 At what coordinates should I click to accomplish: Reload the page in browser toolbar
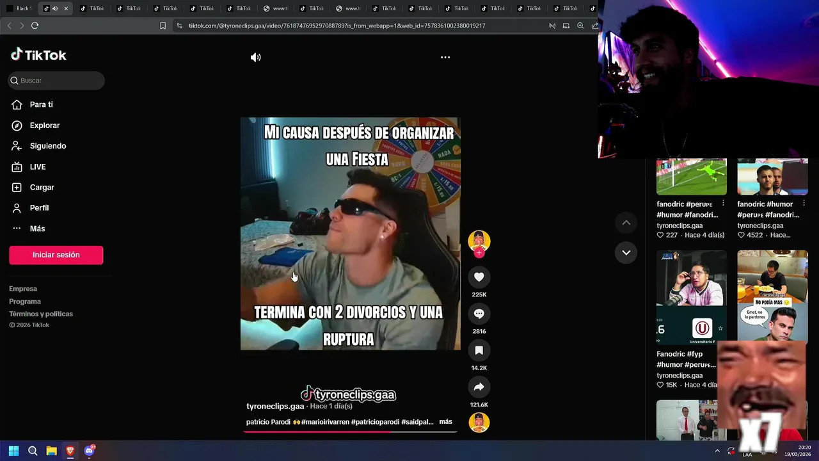click(x=35, y=26)
